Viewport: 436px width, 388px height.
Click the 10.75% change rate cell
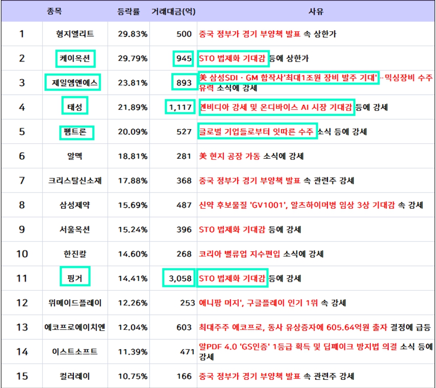click(x=132, y=376)
